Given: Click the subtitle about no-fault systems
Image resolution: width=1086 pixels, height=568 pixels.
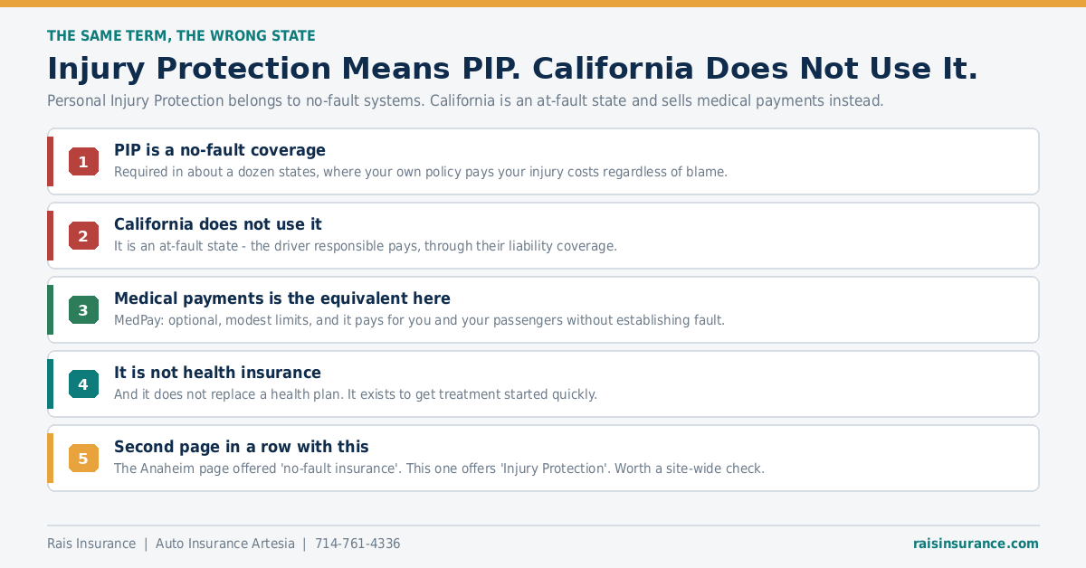Looking at the screenshot, I should tap(465, 101).
